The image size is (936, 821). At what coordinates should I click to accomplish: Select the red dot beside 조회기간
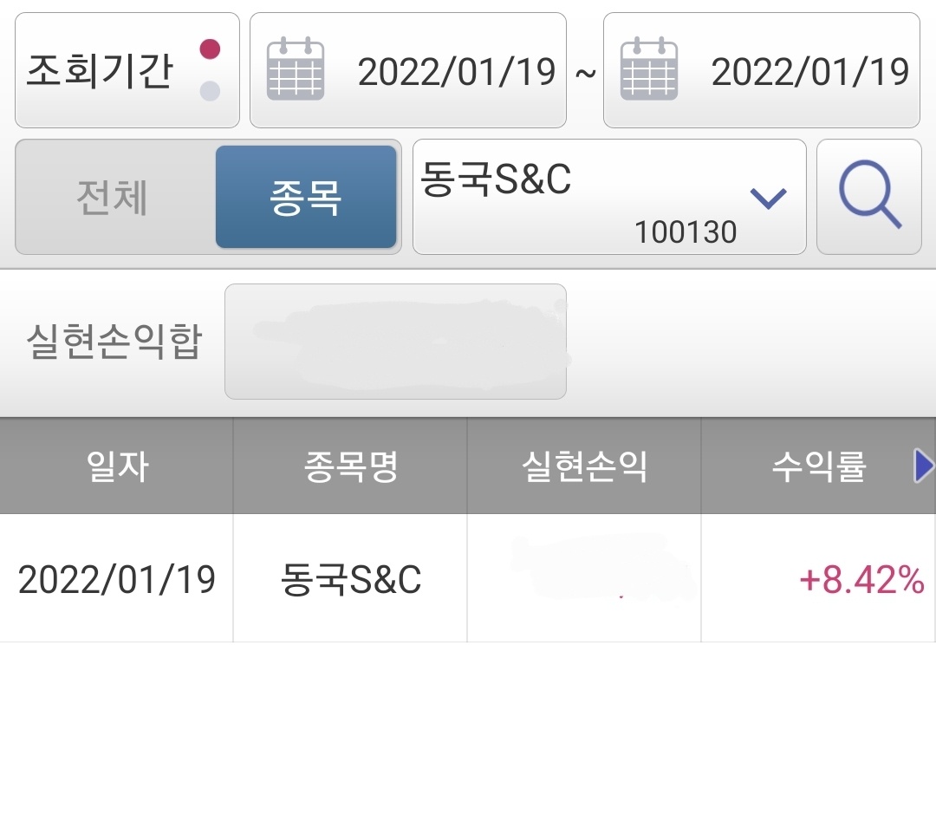click(x=210, y=49)
